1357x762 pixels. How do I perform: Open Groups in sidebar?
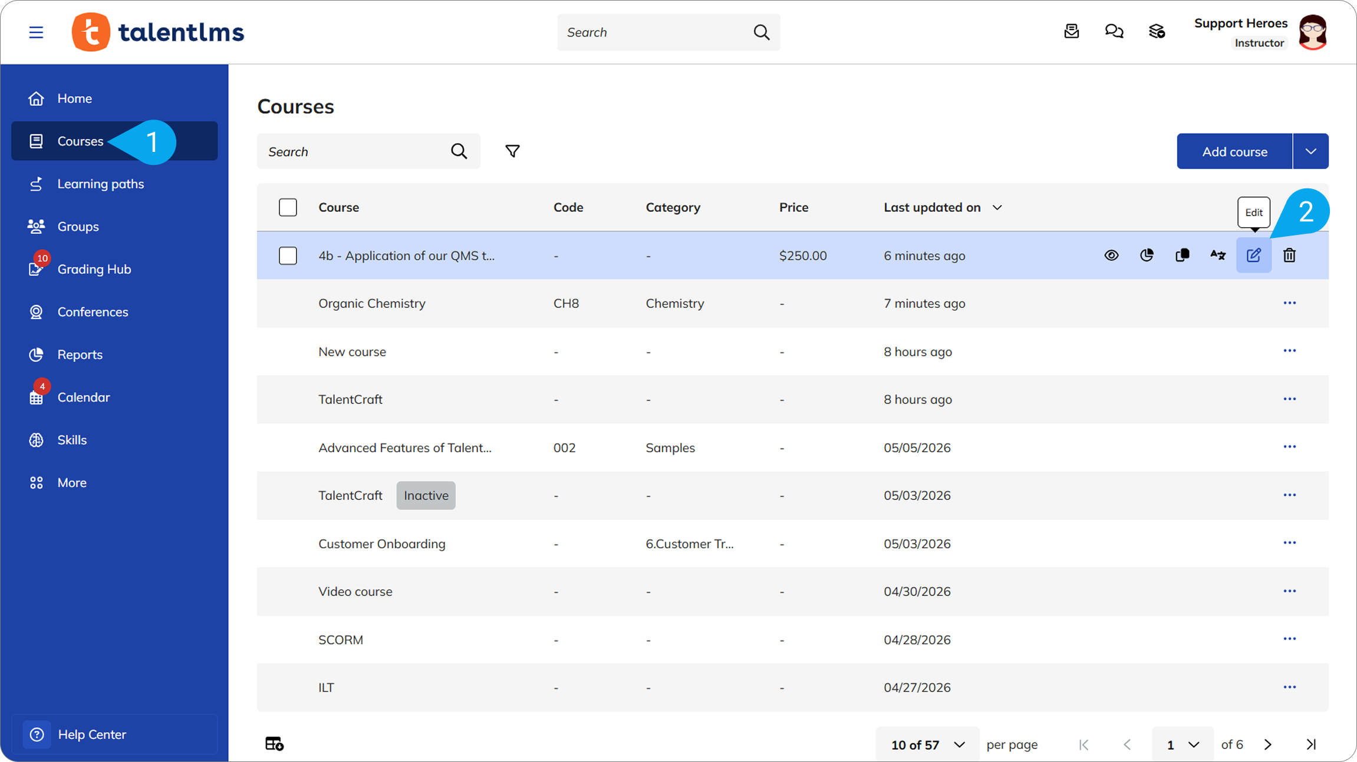115,226
